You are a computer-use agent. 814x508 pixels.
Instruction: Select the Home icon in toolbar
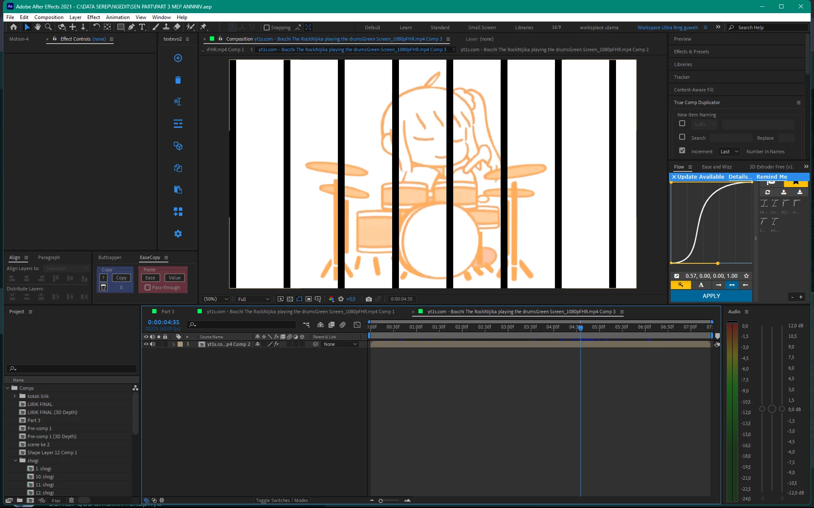coord(14,27)
